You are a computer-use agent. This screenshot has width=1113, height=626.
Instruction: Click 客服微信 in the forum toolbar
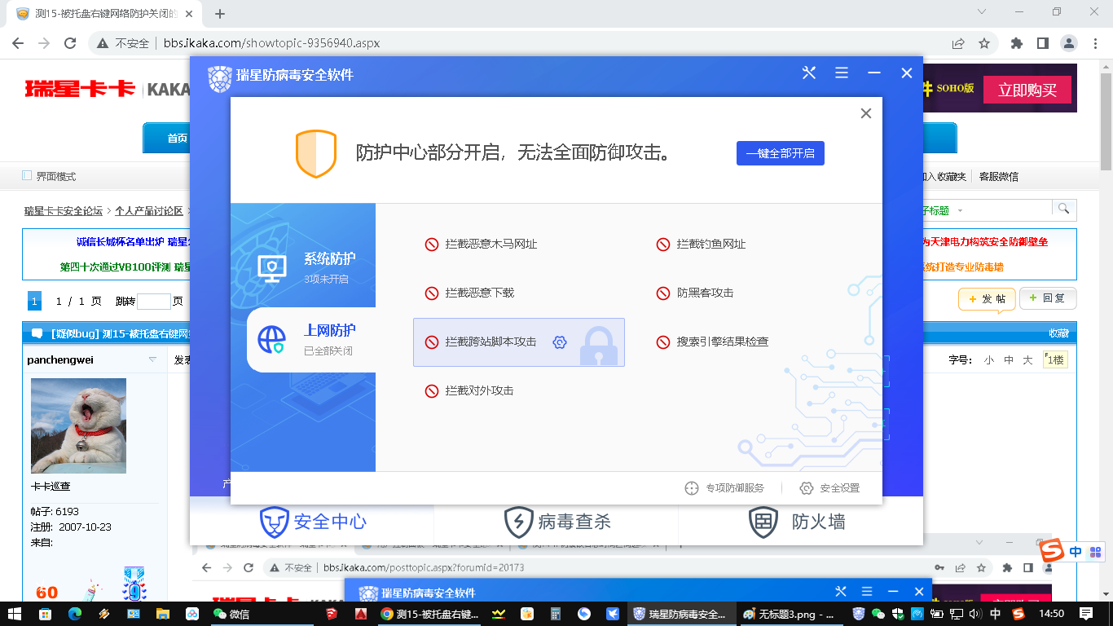998,176
